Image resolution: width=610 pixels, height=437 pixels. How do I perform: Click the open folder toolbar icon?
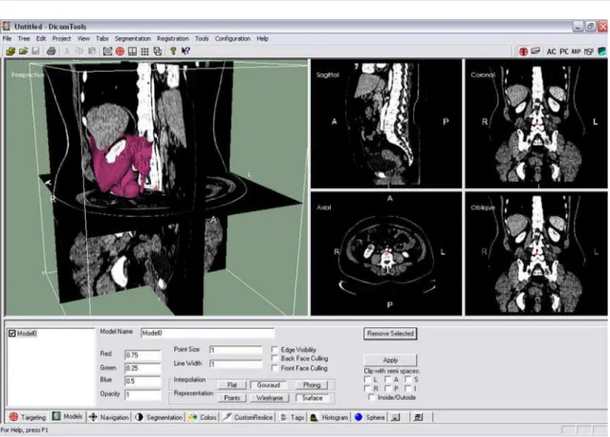coord(23,51)
